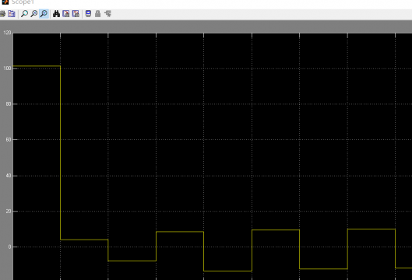This screenshot has height=280, width=412.
Task: Click the Print icon in Scope toolbar
Action: pyautogui.click(x=2, y=14)
